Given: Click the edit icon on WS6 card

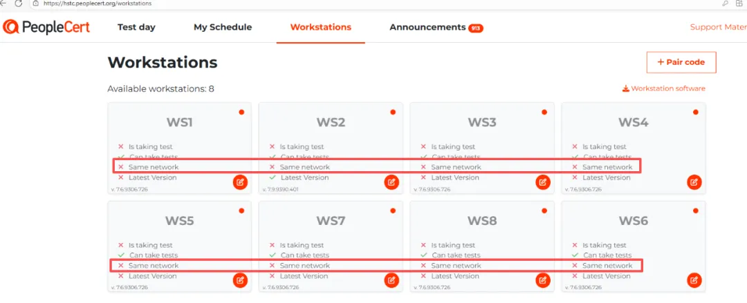Looking at the screenshot, I should pyautogui.click(x=694, y=280).
